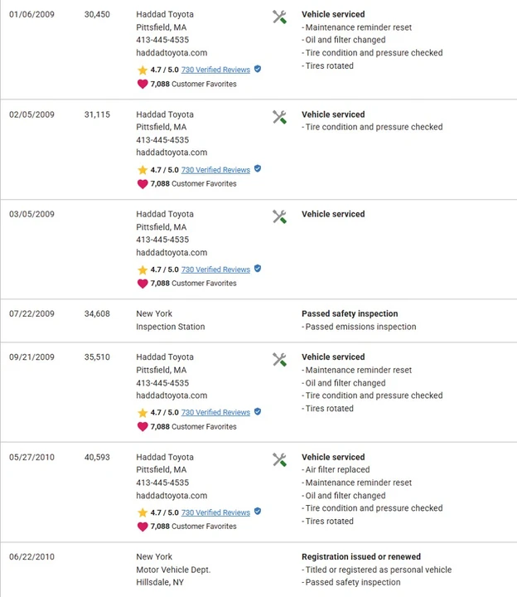Open 730 Verified Reviews link for 05/27/2010

(x=215, y=512)
